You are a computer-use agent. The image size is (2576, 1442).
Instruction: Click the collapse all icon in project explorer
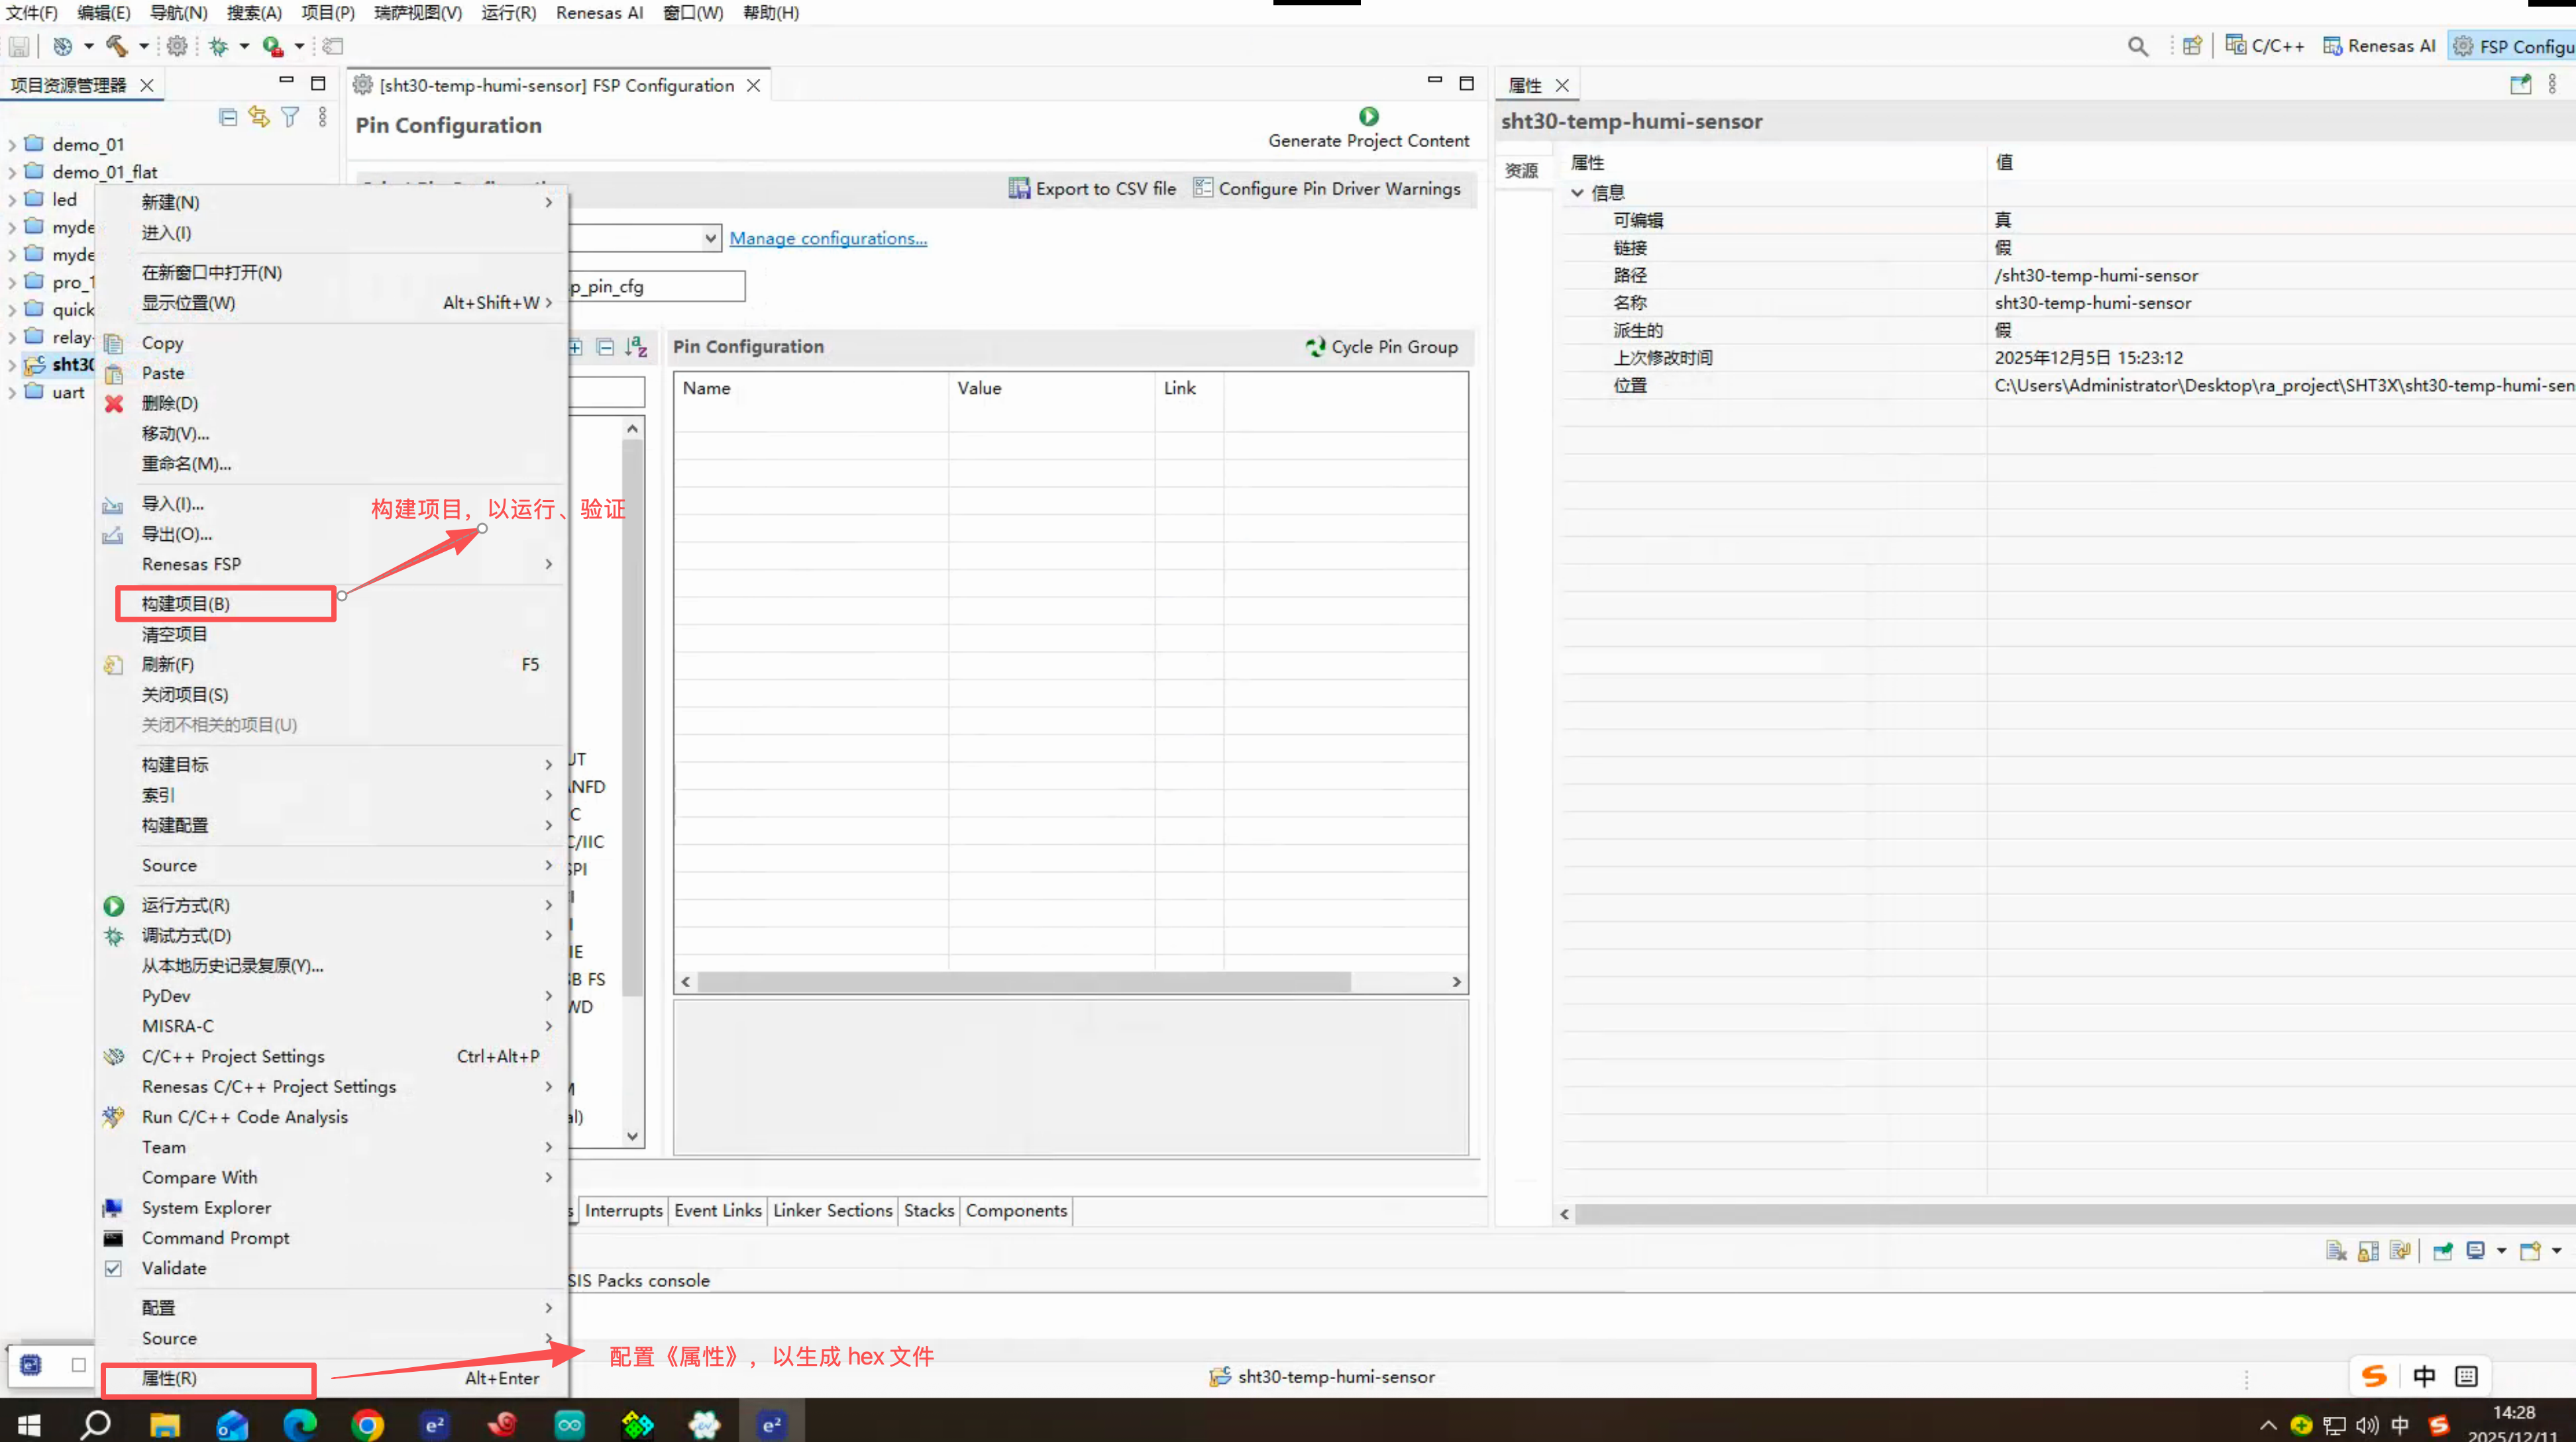tap(228, 117)
